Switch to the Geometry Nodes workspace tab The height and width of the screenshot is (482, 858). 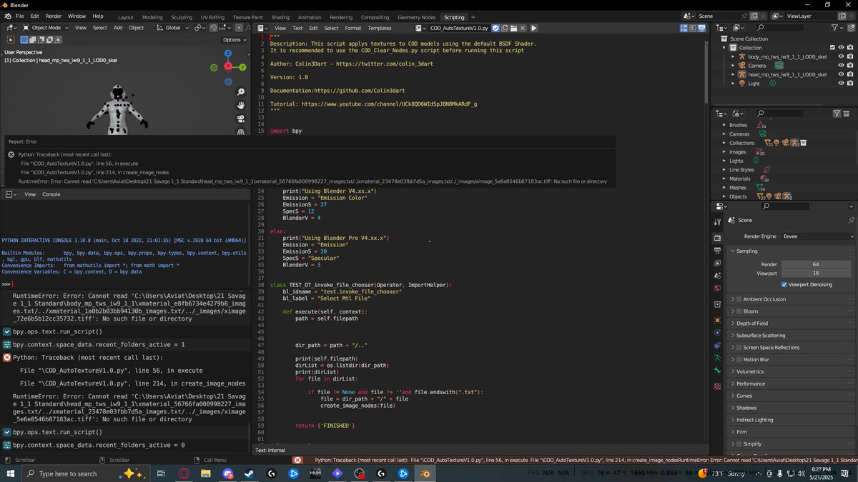click(416, 17)
